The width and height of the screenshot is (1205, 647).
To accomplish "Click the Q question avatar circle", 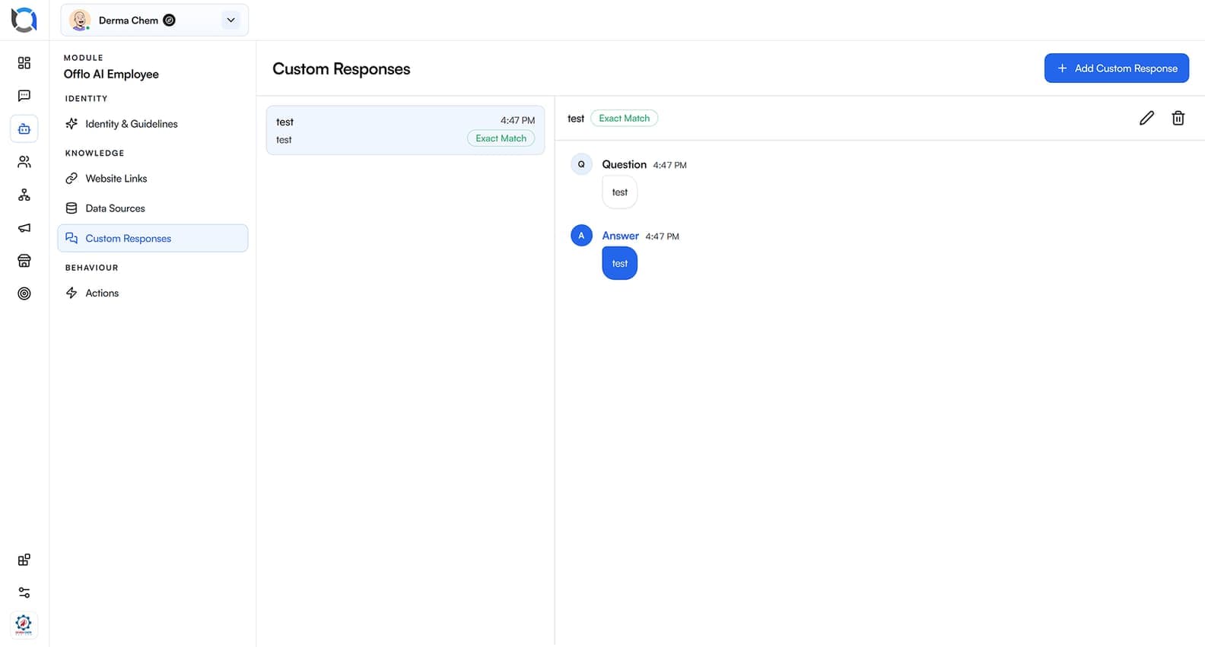I will pos(581,164).
